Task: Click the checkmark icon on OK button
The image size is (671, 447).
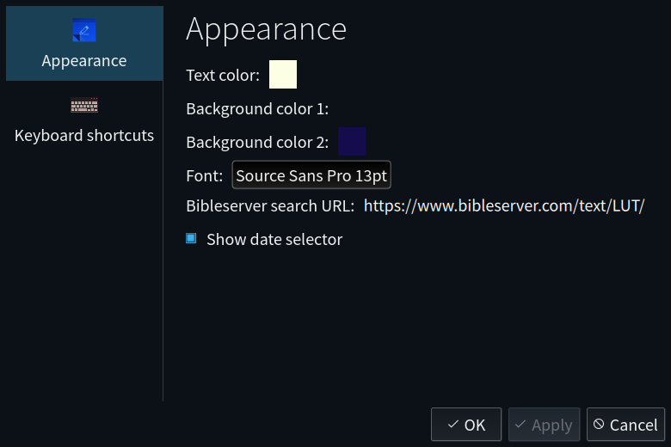Action: [452, 425]
